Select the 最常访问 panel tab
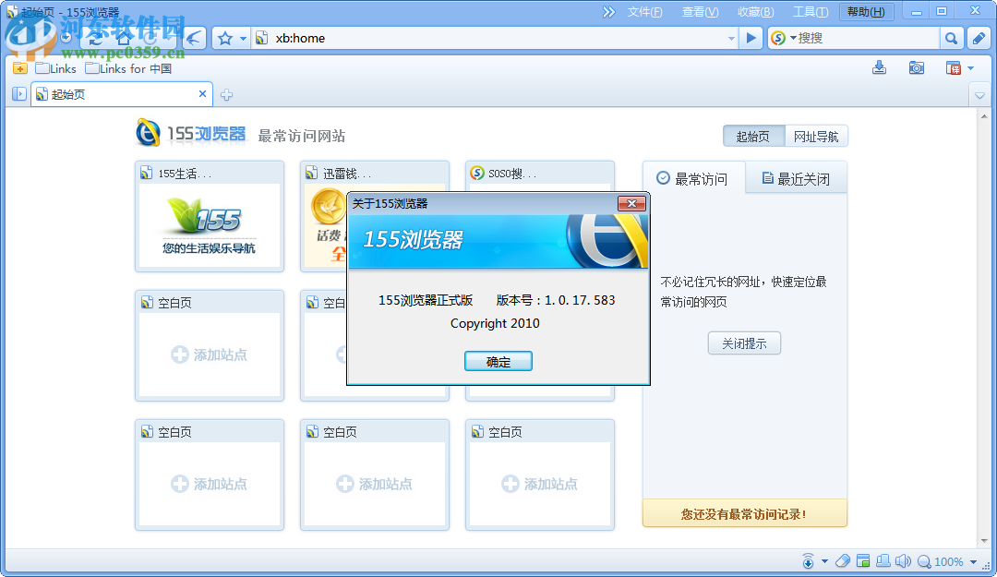This screenshot has height=577, width=997. click(693, 179)
